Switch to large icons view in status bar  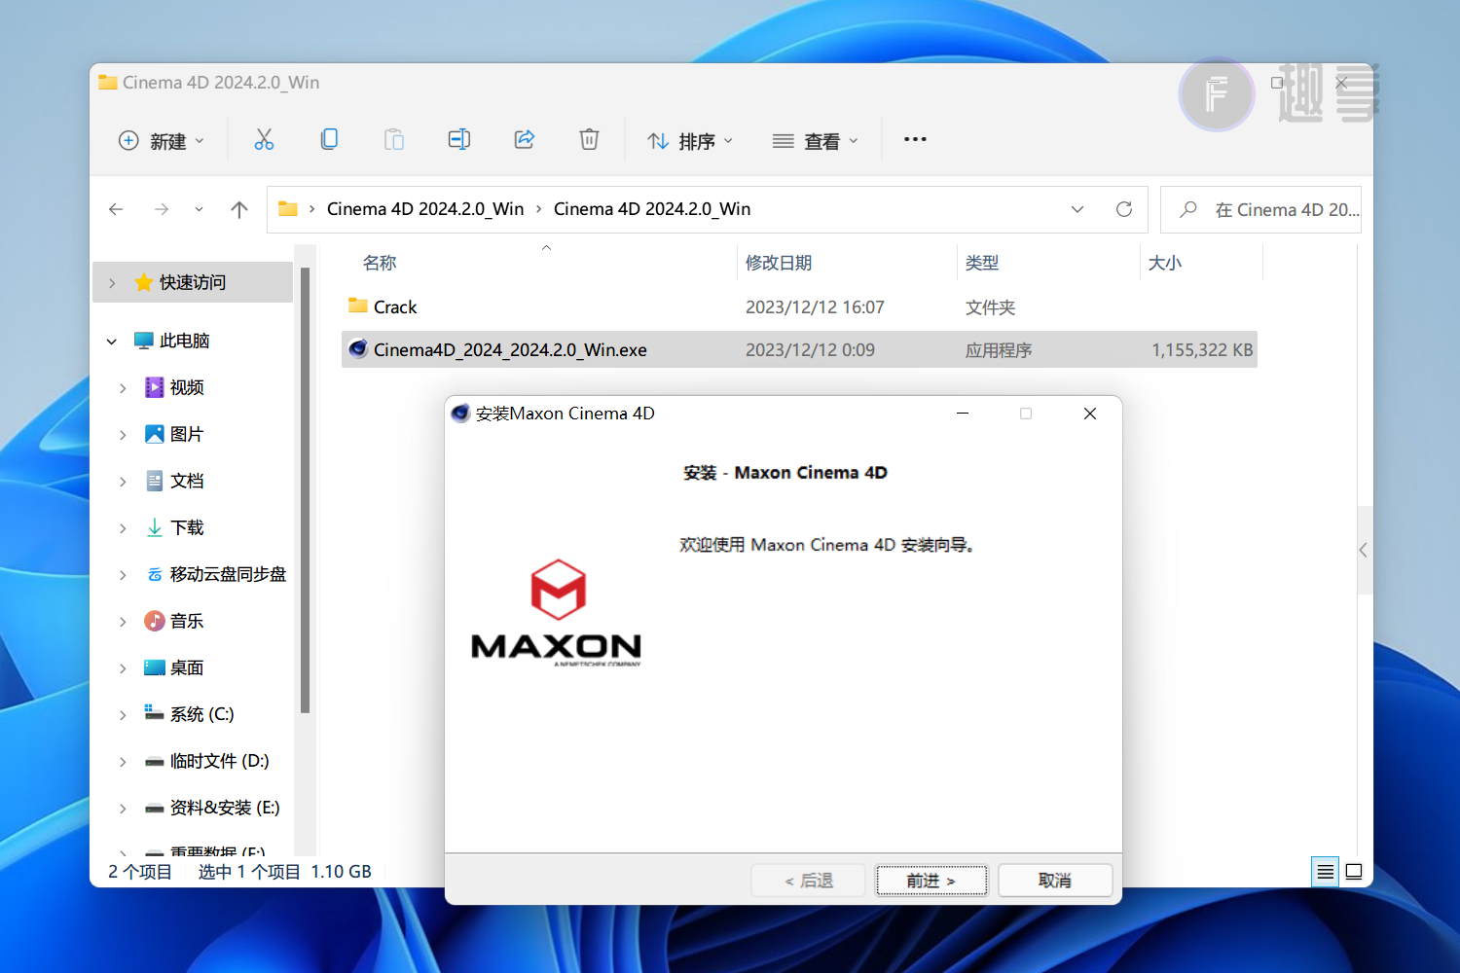coord(1353,872)
